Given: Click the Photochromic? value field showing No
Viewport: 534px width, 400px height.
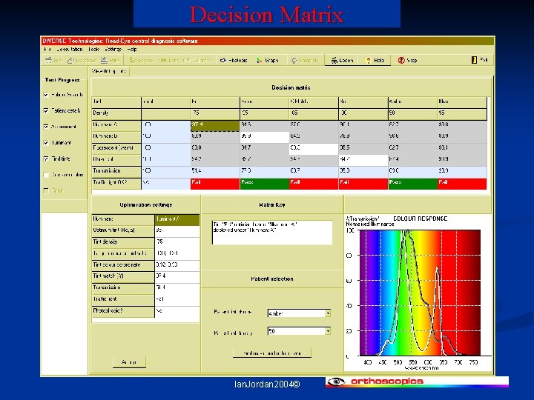Looking at the screenshot, I should [x=177, y=311].
